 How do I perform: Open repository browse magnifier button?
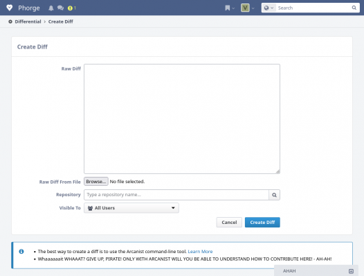274,195
